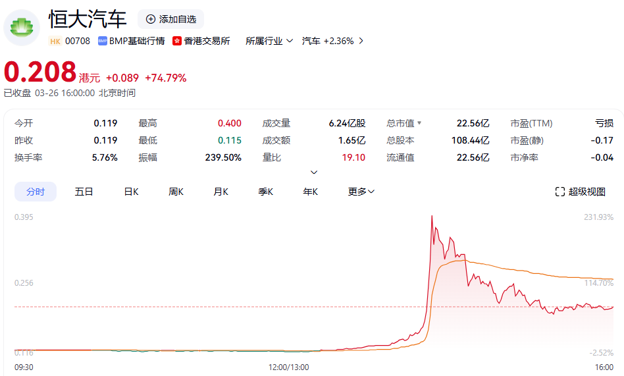Switch to the 日K tab
Viewport: 624px width, 376px height.
coord(132,192)
